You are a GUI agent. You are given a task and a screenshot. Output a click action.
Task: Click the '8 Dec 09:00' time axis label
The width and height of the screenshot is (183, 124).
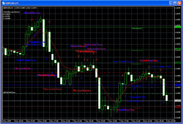[171, 121]
